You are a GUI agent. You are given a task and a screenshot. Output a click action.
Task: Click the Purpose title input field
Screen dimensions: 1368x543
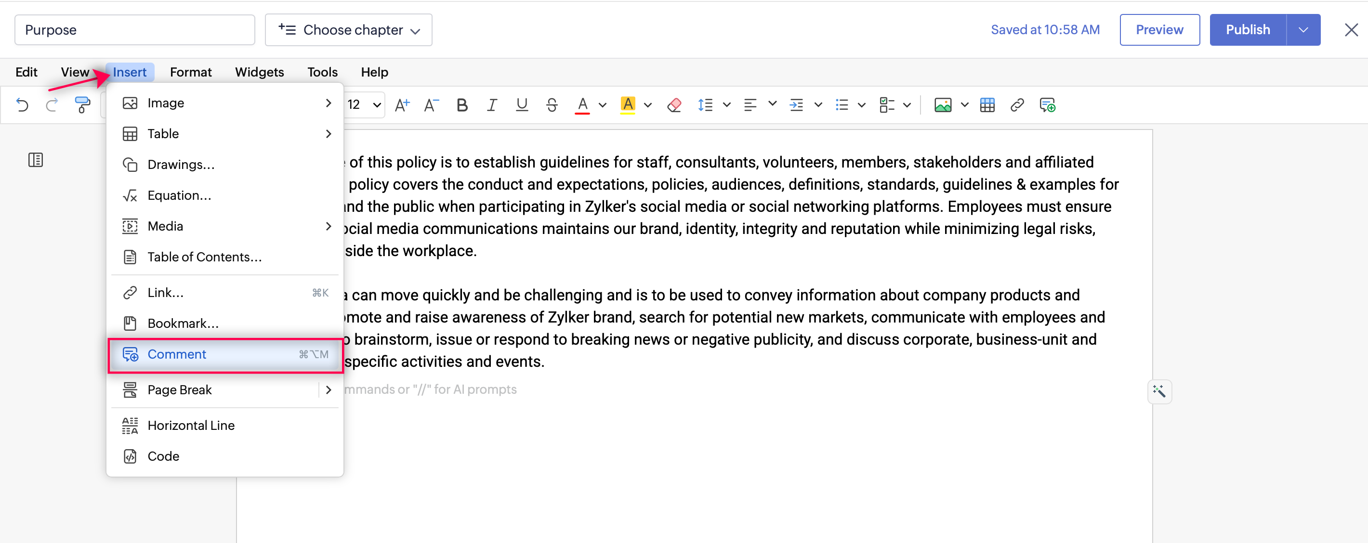[134, 30]
